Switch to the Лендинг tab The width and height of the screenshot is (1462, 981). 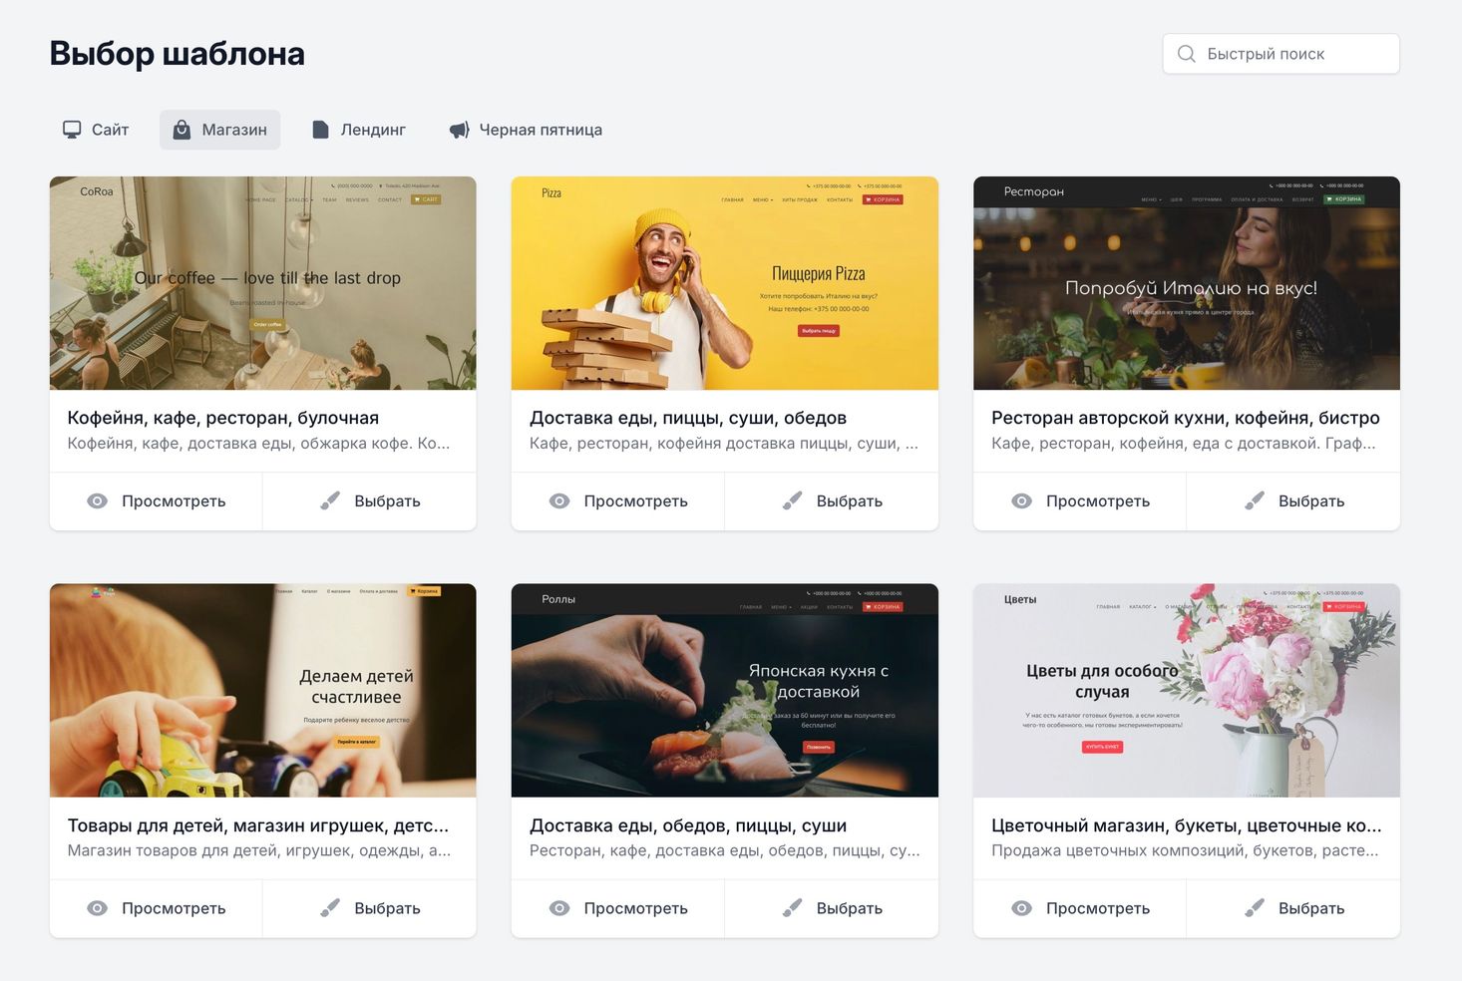click(x=359, y=130)
